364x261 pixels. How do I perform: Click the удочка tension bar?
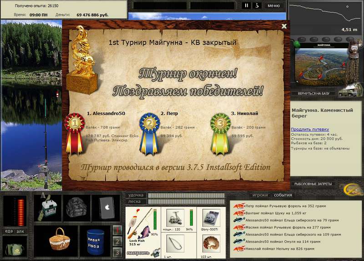(186, 196)
